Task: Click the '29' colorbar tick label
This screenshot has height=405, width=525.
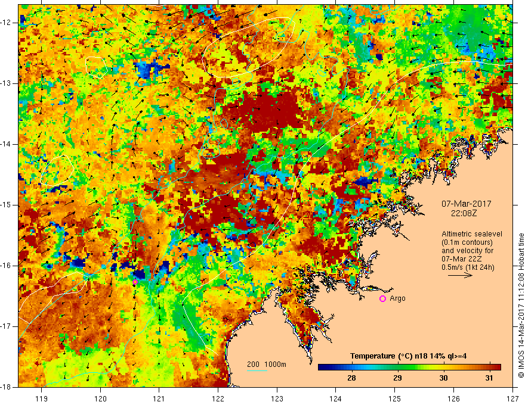Action: pyautogui.click(x=397, y=378)
